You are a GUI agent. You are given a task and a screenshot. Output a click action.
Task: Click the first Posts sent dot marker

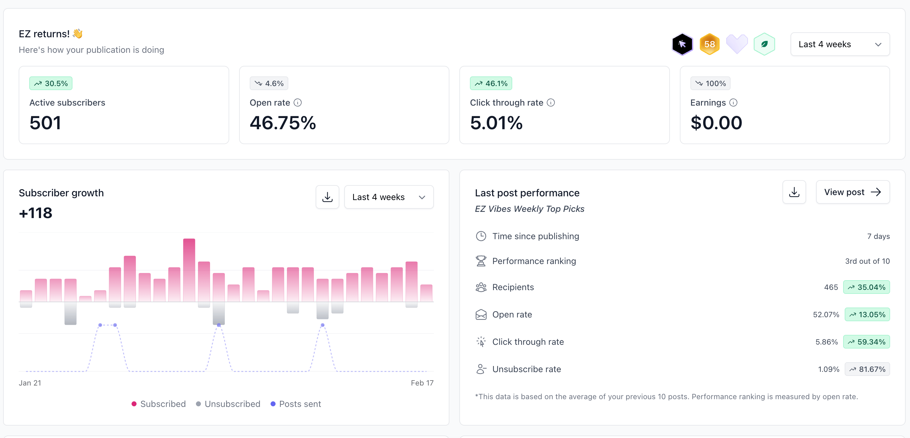100,325
